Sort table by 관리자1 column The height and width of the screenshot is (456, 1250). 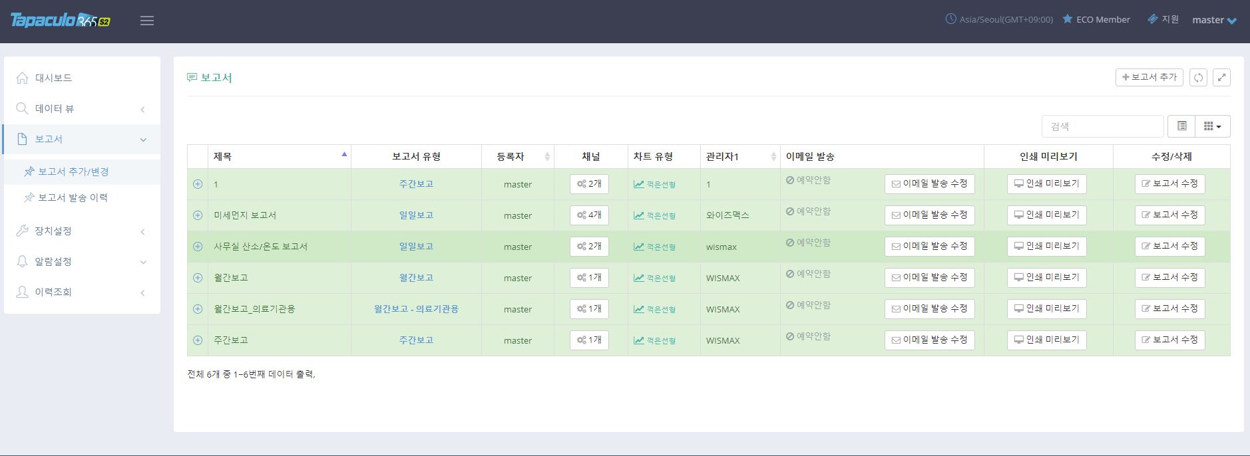pos(740,156)
